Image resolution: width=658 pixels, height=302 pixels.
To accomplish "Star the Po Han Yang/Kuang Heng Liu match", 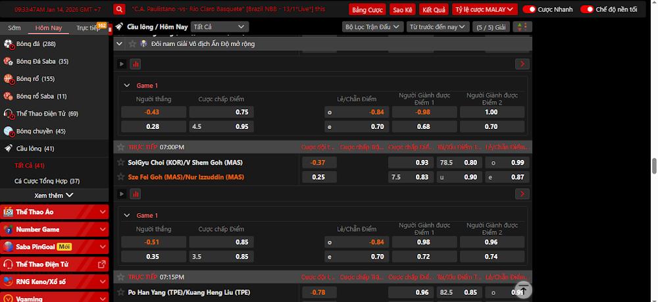I will [120, 292].
